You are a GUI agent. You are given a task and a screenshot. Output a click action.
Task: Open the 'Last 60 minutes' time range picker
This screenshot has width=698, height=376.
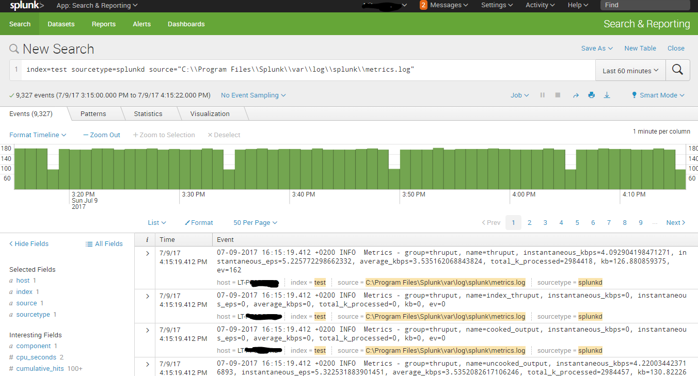tap(629, 70)
